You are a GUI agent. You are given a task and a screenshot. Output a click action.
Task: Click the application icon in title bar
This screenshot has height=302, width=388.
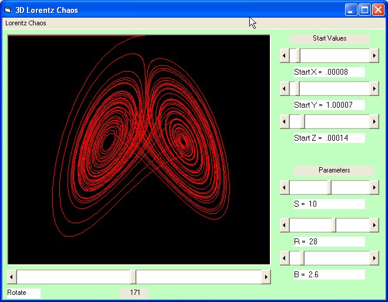[x=8, y=10]
